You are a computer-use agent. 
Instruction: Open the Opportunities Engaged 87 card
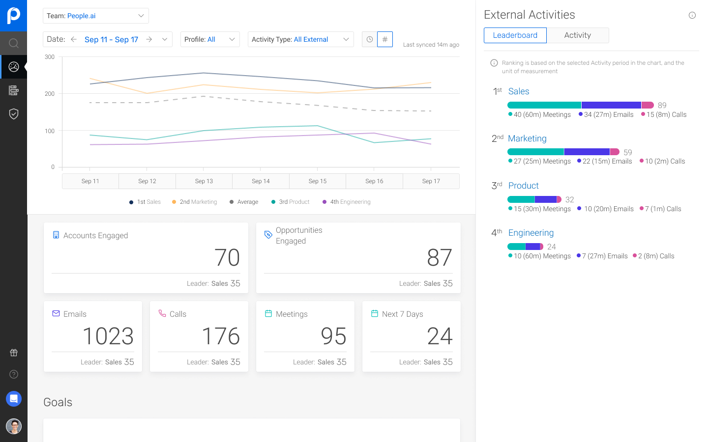pos(358,258)
